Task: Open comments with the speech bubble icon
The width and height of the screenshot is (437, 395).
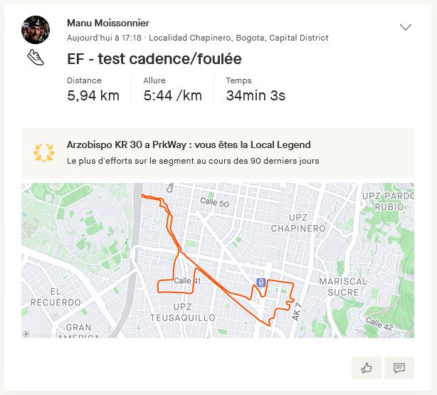Action: point(399,367)
